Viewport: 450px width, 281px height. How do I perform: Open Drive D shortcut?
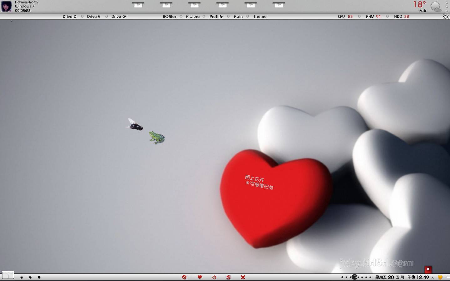click(x=69, y=17)
